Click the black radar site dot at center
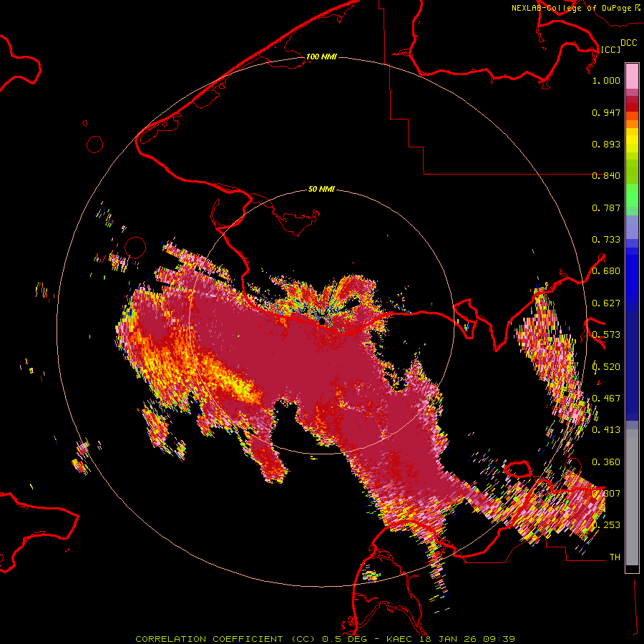This screenshot has height=644, width=644. [x=323, y=320]
